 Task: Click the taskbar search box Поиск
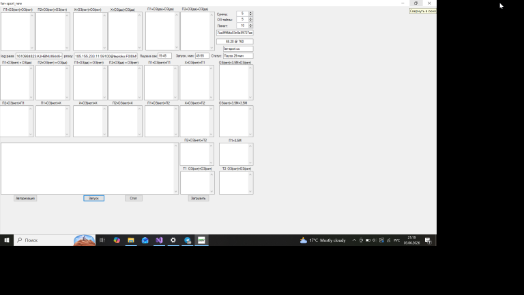pos(55,240)
